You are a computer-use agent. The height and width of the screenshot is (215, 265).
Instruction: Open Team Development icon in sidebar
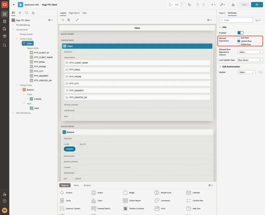(x=5, y=29)
